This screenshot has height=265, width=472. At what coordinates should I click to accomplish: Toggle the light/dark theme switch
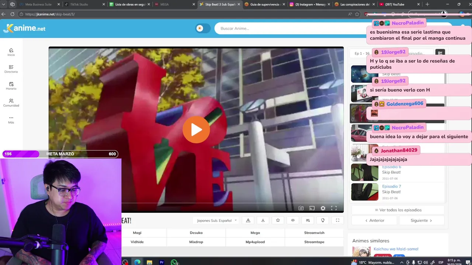click(x=203, y=28)
